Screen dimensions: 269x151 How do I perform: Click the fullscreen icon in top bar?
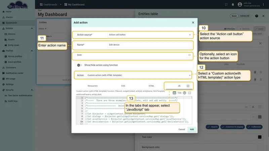click(x=226, y=5)
